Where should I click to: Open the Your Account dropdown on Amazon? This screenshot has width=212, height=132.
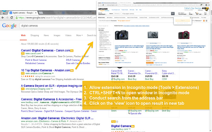tap(183, 14)
